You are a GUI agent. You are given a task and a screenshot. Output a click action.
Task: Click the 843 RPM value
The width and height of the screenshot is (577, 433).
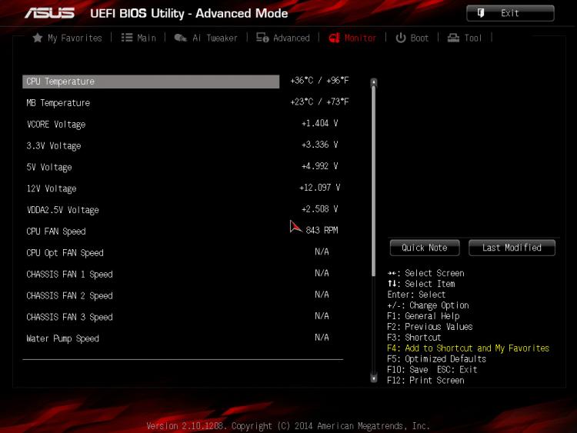click(x=322, y=230)
